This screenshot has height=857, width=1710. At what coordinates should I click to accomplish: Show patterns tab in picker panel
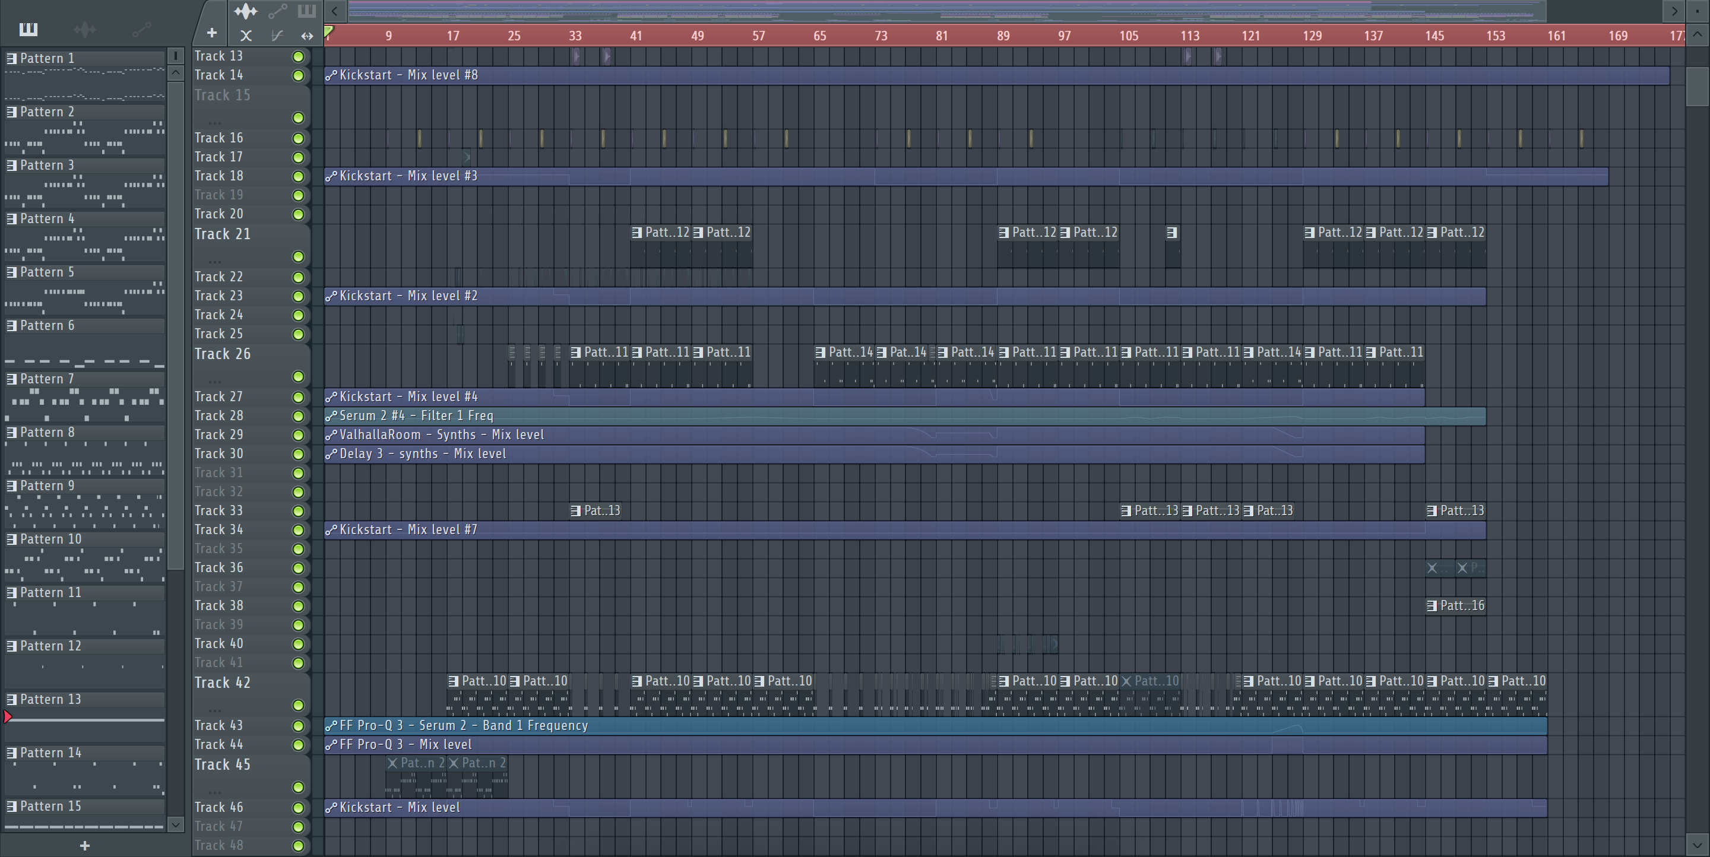coord(28,29)
